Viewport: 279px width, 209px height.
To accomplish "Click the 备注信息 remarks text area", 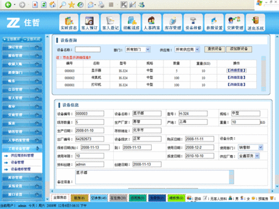I will pos(155,177).
